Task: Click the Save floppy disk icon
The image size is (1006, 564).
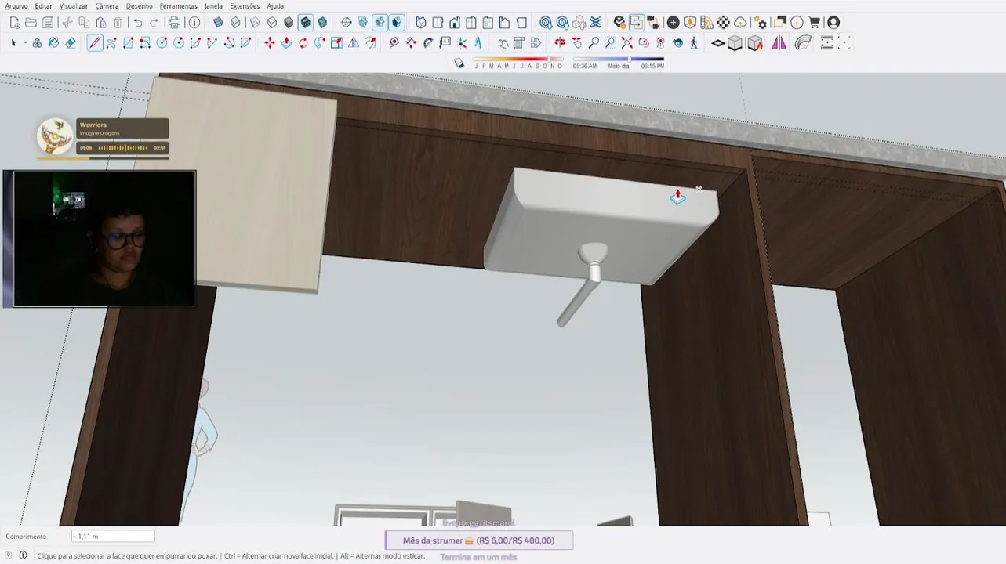Action: 48,23
